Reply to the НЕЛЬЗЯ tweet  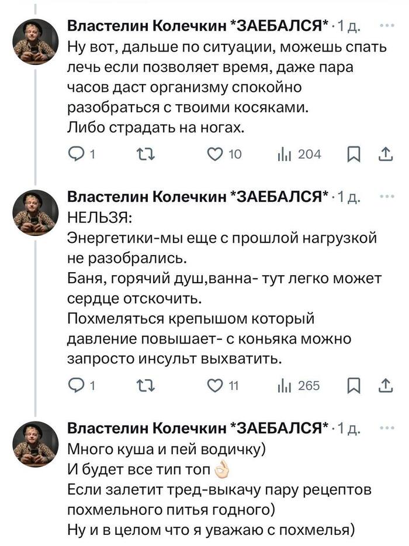tap(77, 384)
